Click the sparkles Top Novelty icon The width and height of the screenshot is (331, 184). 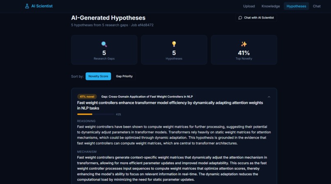244,44
